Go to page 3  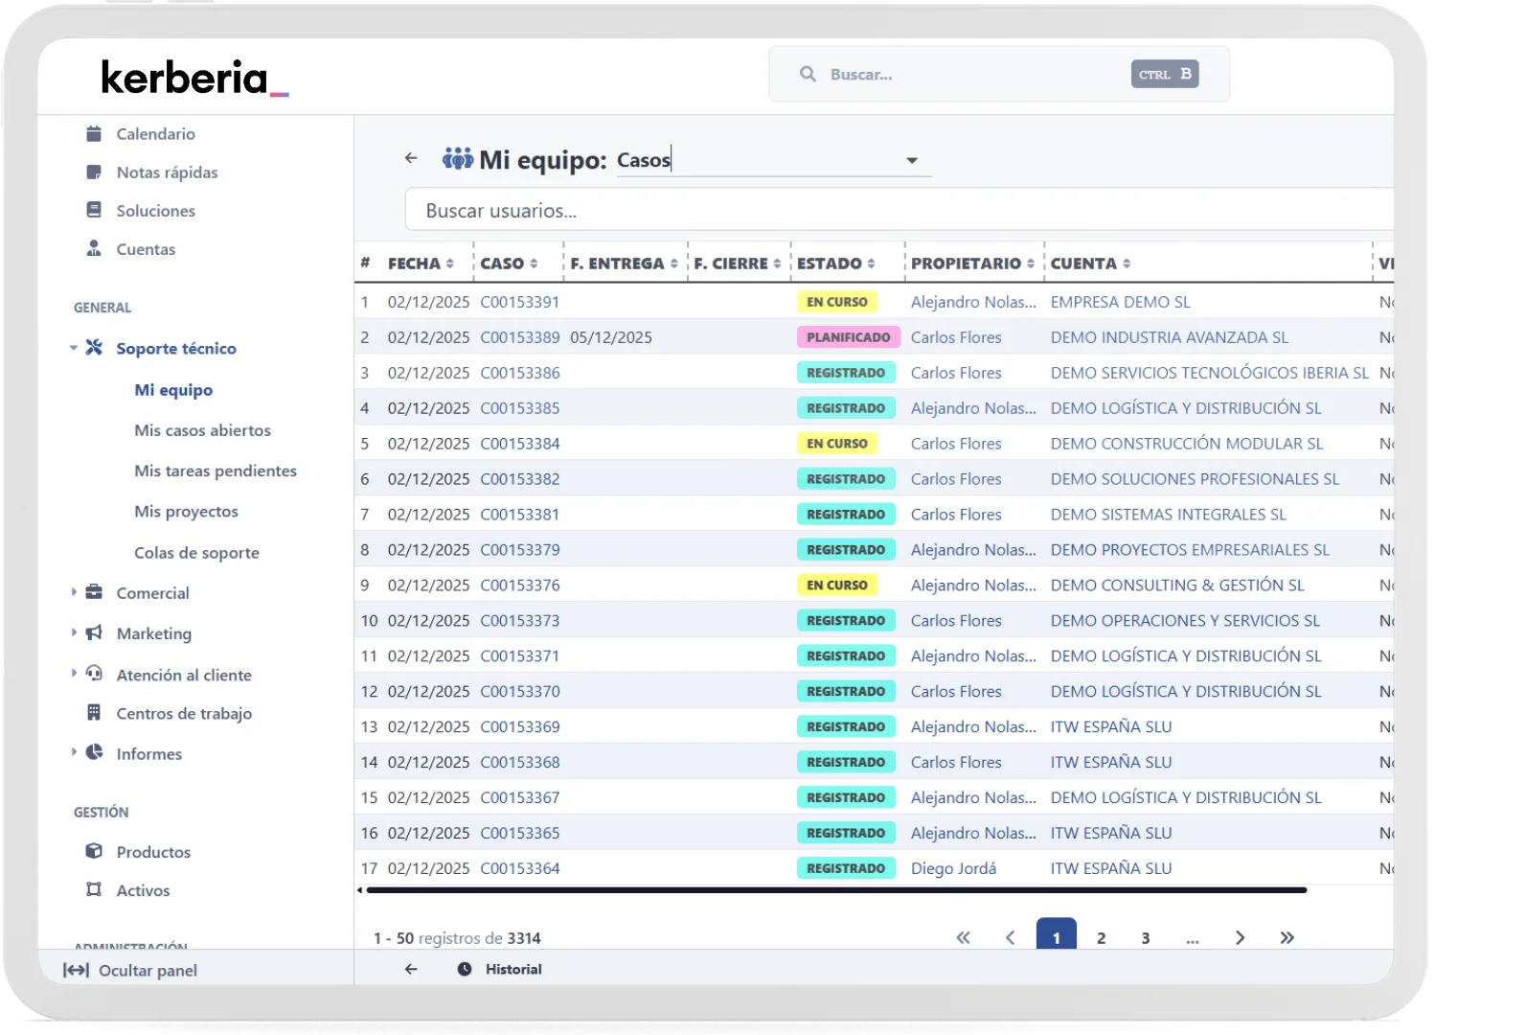click(x=1146, y=937)
